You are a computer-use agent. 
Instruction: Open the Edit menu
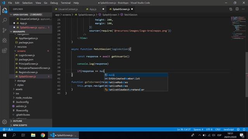[17, 3]
